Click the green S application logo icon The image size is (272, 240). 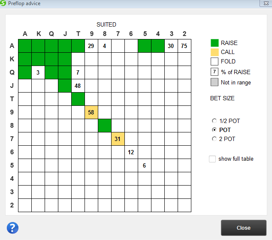coord(3,3)
